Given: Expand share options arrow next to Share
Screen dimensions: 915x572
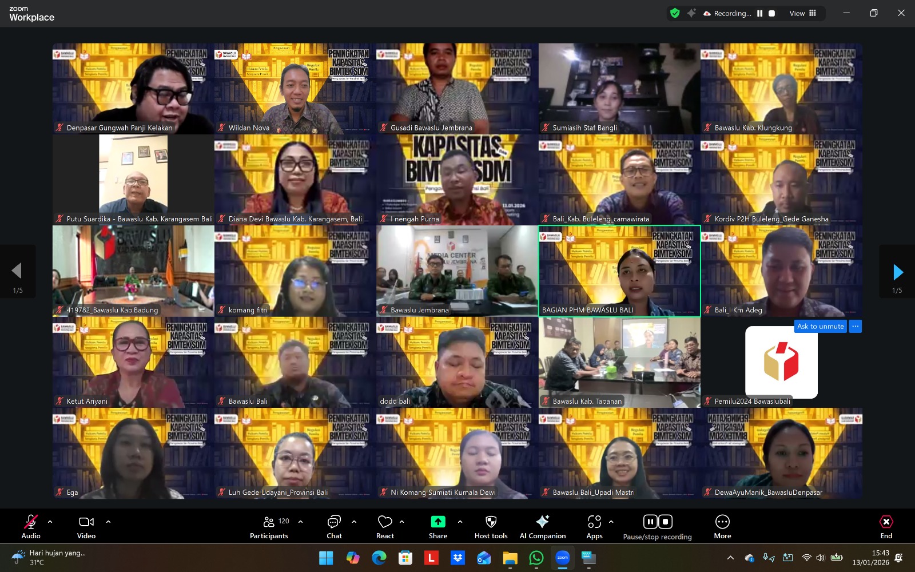Looking at the screenshot, I should 460,522.
